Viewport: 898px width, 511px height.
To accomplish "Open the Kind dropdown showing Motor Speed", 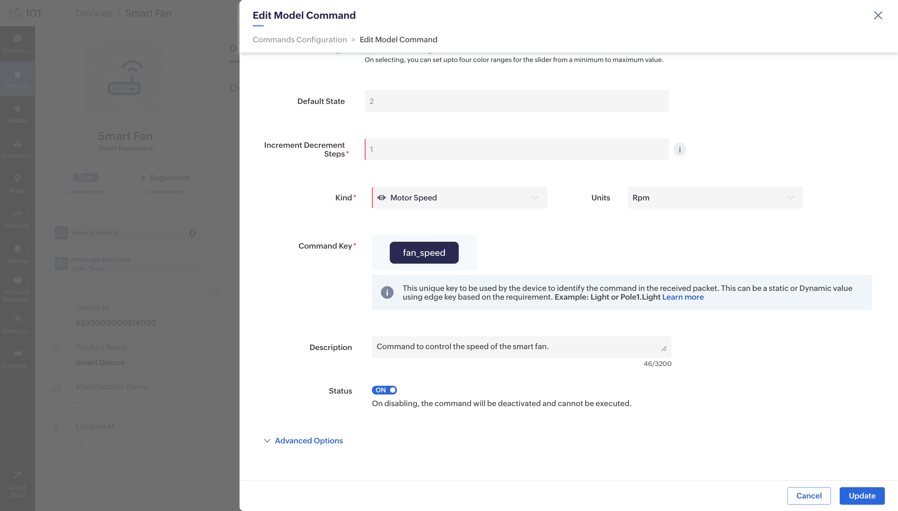I will point(459,198).
